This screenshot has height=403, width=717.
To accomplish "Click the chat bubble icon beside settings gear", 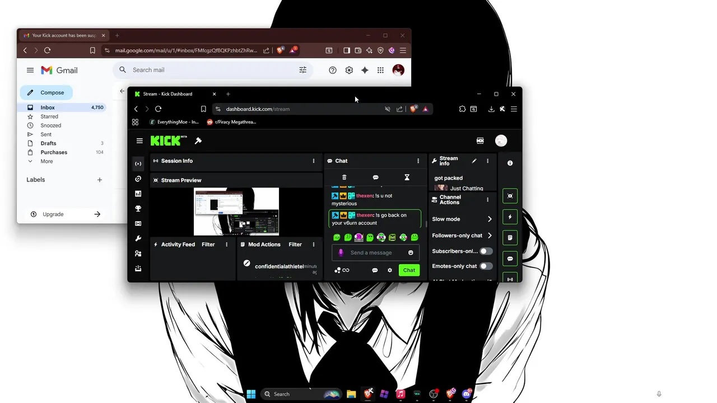I will click(x=375, y=270).
